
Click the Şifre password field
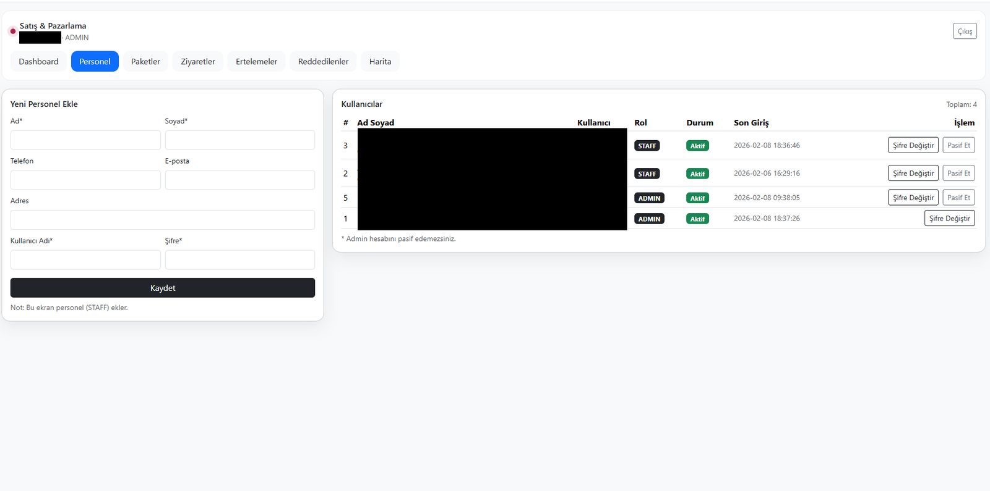click(239, 260)
